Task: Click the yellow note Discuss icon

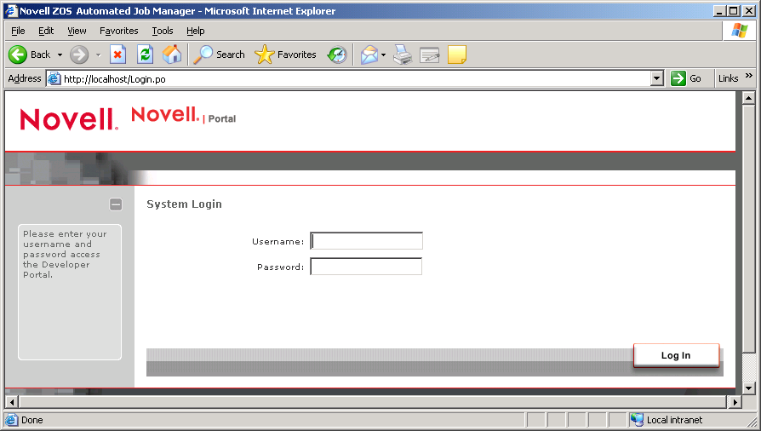Action: [x=457, y=55]
